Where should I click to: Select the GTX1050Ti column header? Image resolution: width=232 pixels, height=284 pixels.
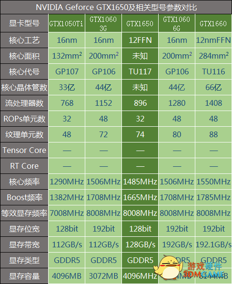click(x=67, y=23)
